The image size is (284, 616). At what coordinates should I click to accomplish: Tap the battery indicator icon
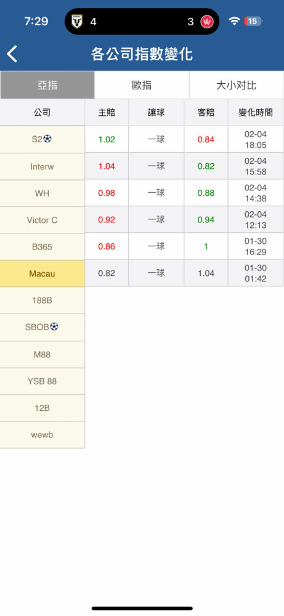tap(253, 21)
